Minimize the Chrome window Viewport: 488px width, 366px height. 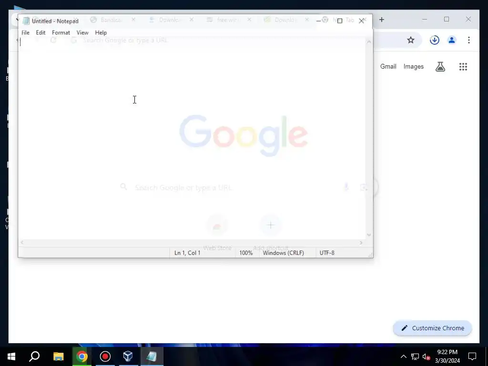point(425,19)
